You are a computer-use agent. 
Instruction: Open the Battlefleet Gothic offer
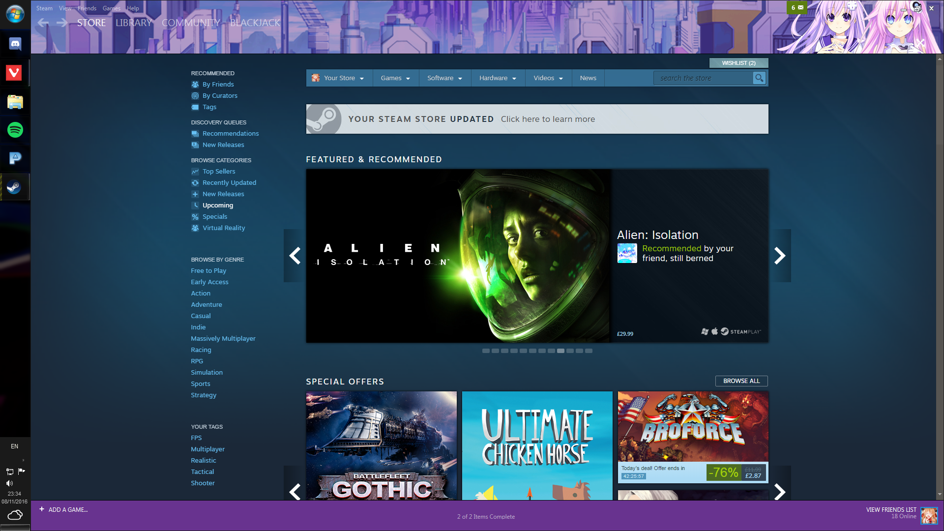pyautogui.click(x=382, y=445)
